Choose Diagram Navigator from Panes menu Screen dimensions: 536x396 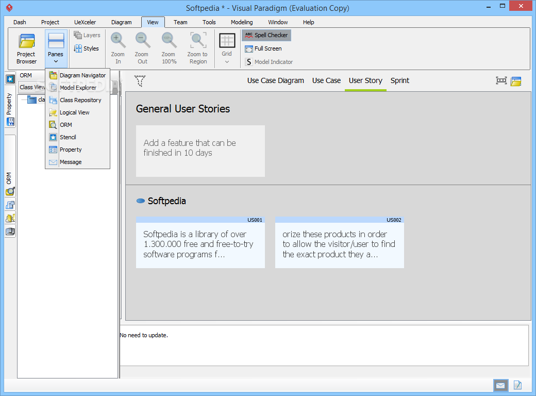pyautogui.click(x=78, y=75)
